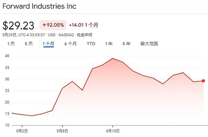Show the 6个月 price history
The image size is (208, 137).
coord(70,44)
